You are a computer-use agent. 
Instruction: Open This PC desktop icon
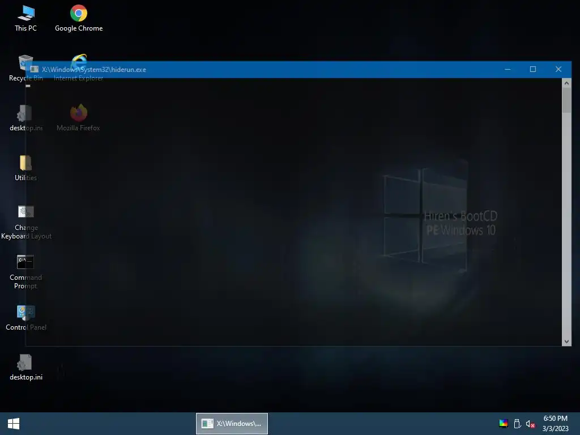(25, 18)
